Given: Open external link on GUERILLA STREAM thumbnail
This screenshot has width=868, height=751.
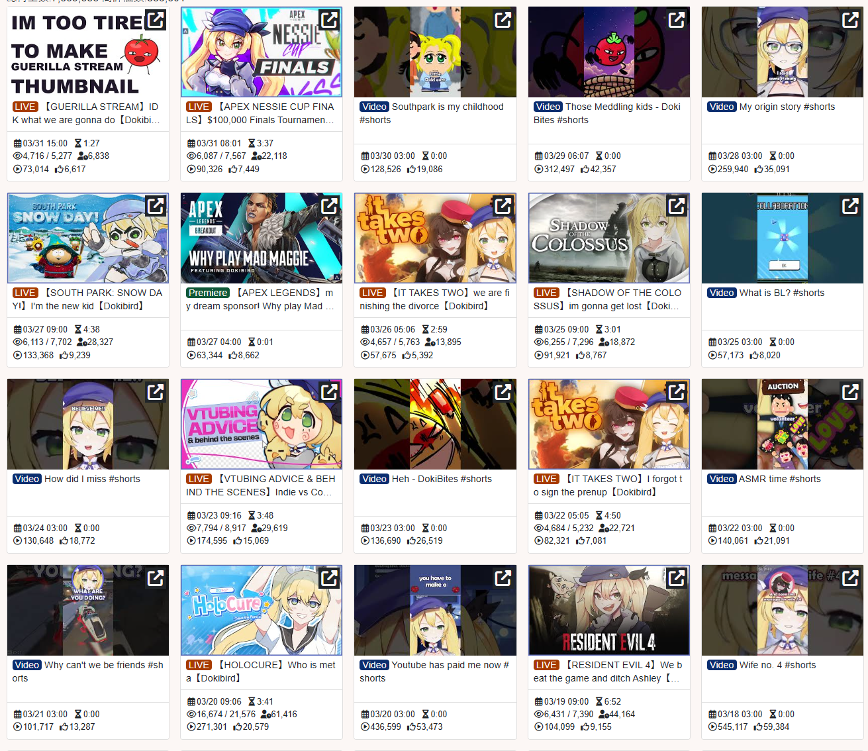Looking at the screenshot, I should [x=156, y=20].
